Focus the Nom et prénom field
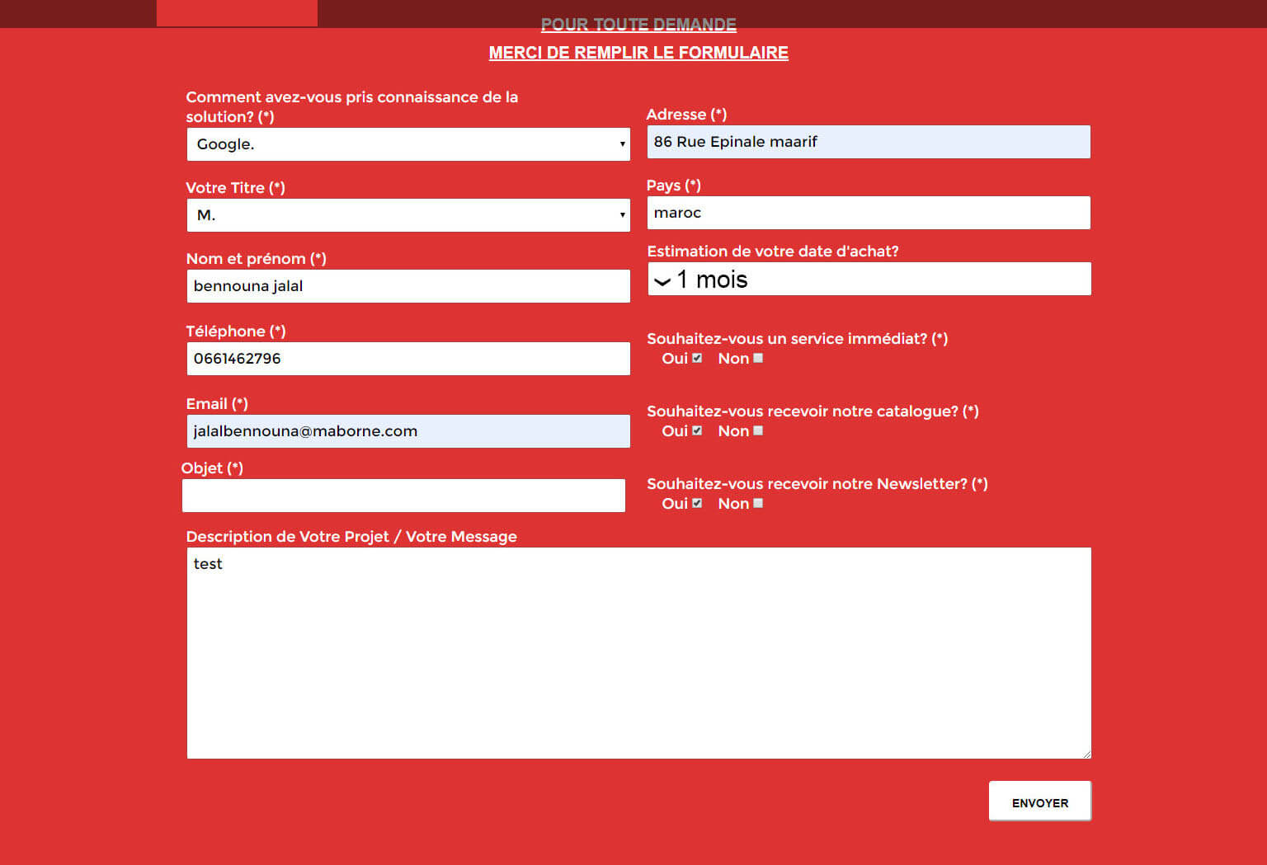Viewport: 1267px width, 865px height. coord(408,286)
